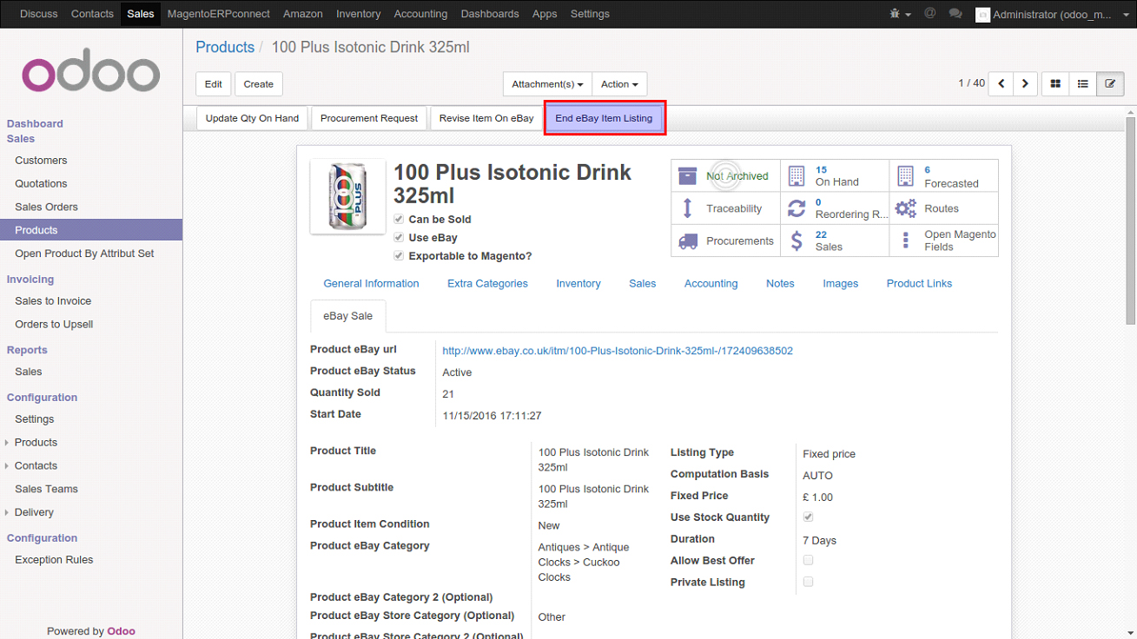Select the eBay Sale tab

[348, 316]
